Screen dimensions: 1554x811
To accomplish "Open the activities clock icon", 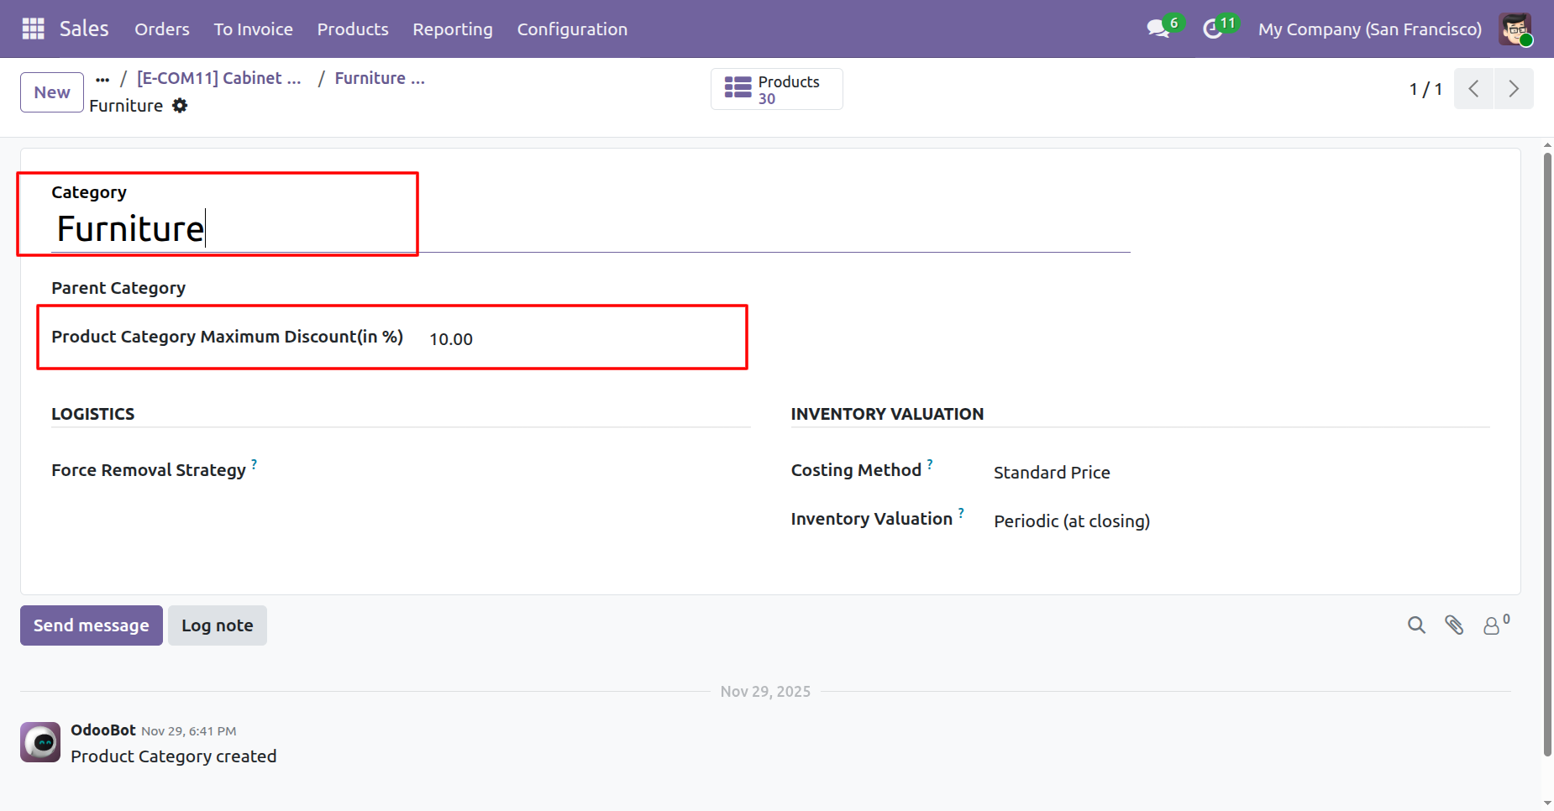I will pos(1212,29).
